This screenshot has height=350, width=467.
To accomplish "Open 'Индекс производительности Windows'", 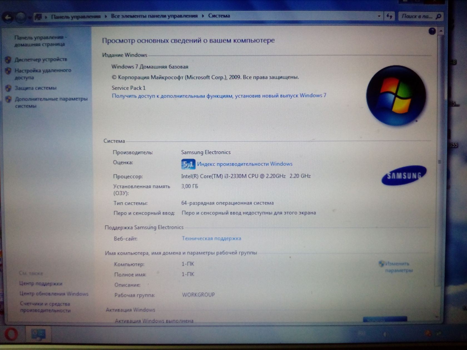I will pos(245,164).
